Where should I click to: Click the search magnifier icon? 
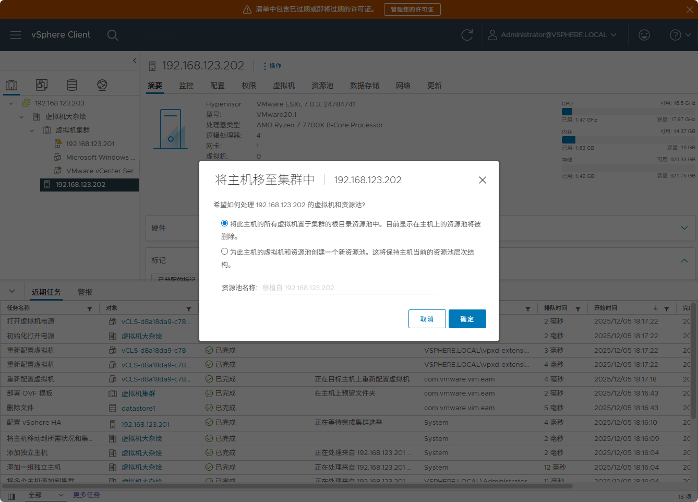(112, 35)
